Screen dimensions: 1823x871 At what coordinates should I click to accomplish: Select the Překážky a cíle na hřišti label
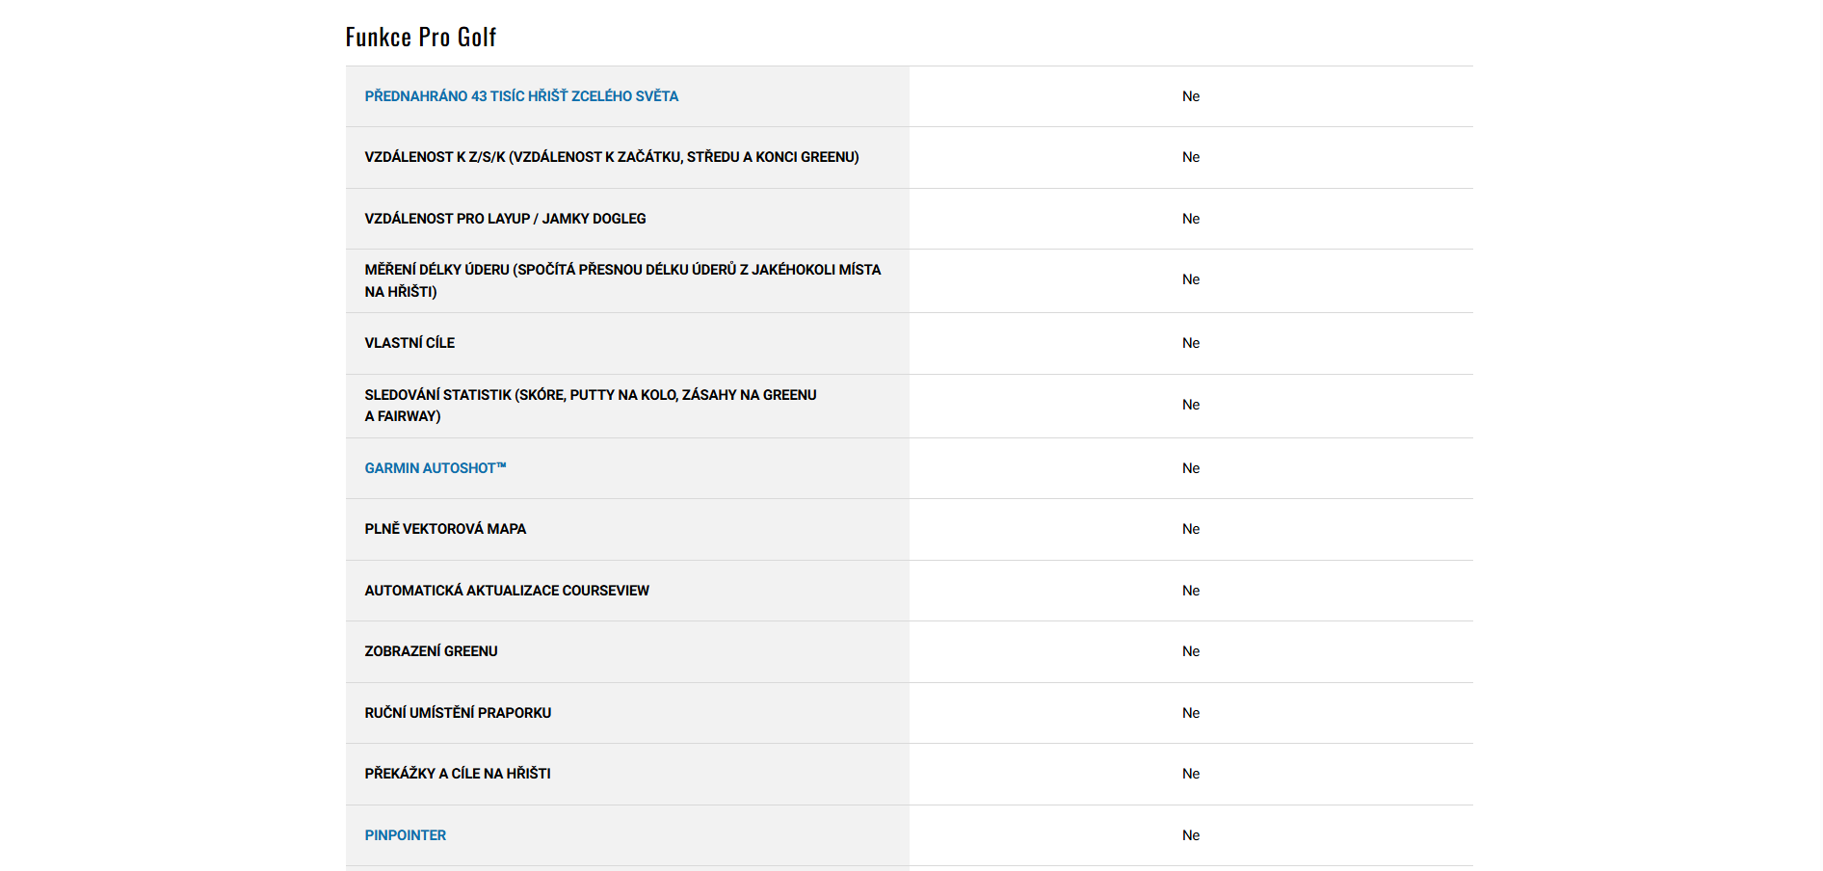[x=458, y=774]
